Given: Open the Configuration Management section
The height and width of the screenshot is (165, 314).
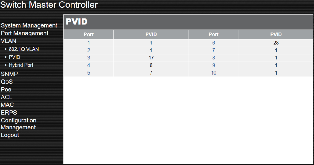Looking at the screenshot, I should pos(18,124).
